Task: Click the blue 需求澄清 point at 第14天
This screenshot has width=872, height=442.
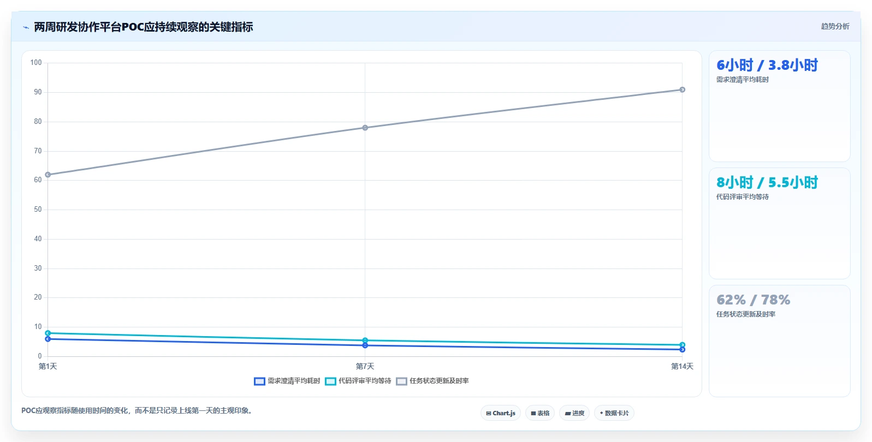Action: (x=683, y=350)
